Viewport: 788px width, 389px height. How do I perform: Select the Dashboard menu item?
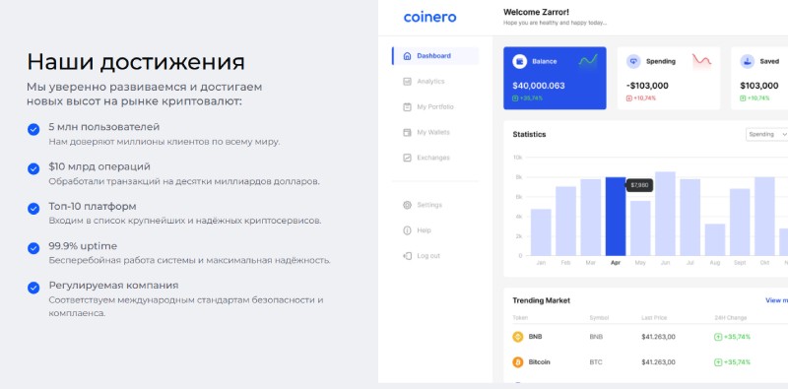435,56
